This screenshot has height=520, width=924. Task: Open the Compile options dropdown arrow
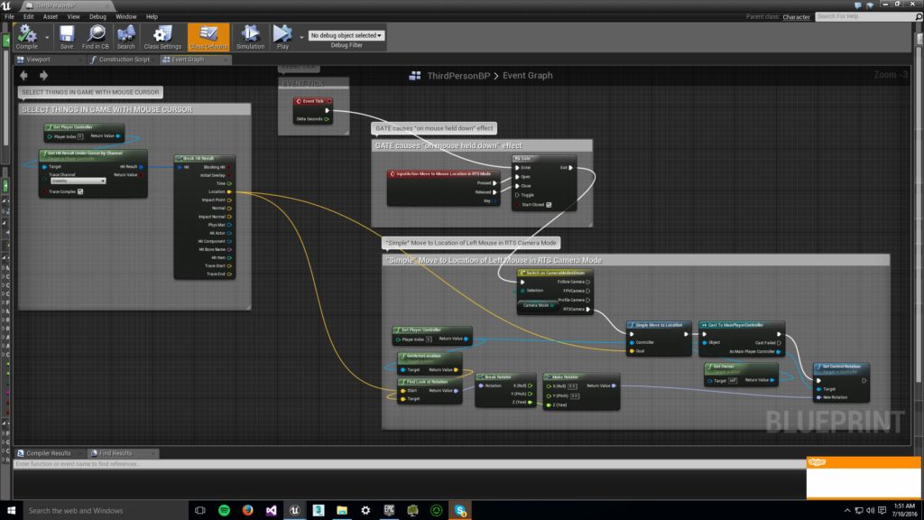(x=47, y=37)
